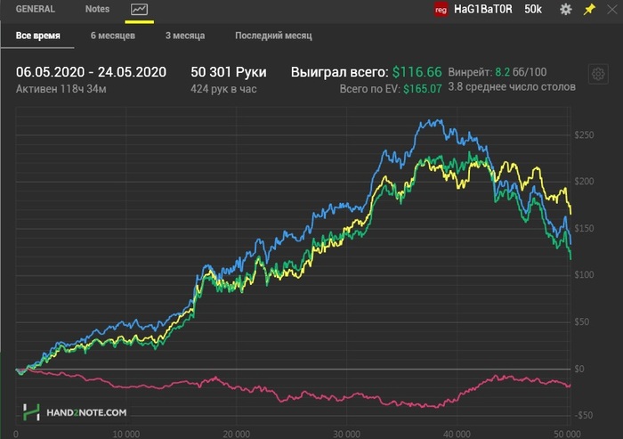This screenshot has height=439, width=623.
Task: Click winrate value 8.2 бб/100
Action: pyautogui.click(x=521, y=72)
